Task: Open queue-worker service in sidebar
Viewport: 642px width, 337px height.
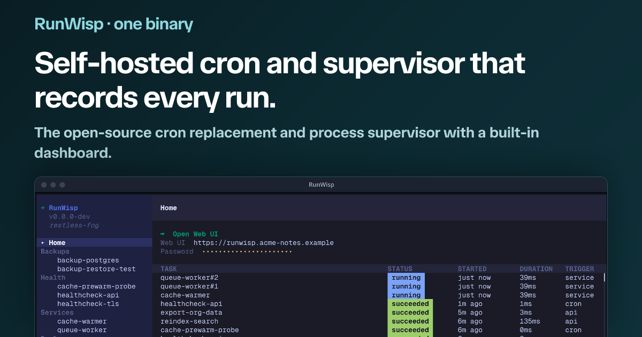Action: (82, 330)
